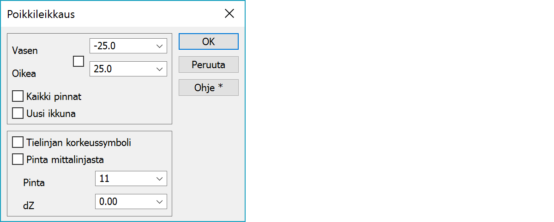The width and height of the screenshot is (554, 222).
Task: Expand the Pinta dropdown arrow
Action: [x=159, y=179]
